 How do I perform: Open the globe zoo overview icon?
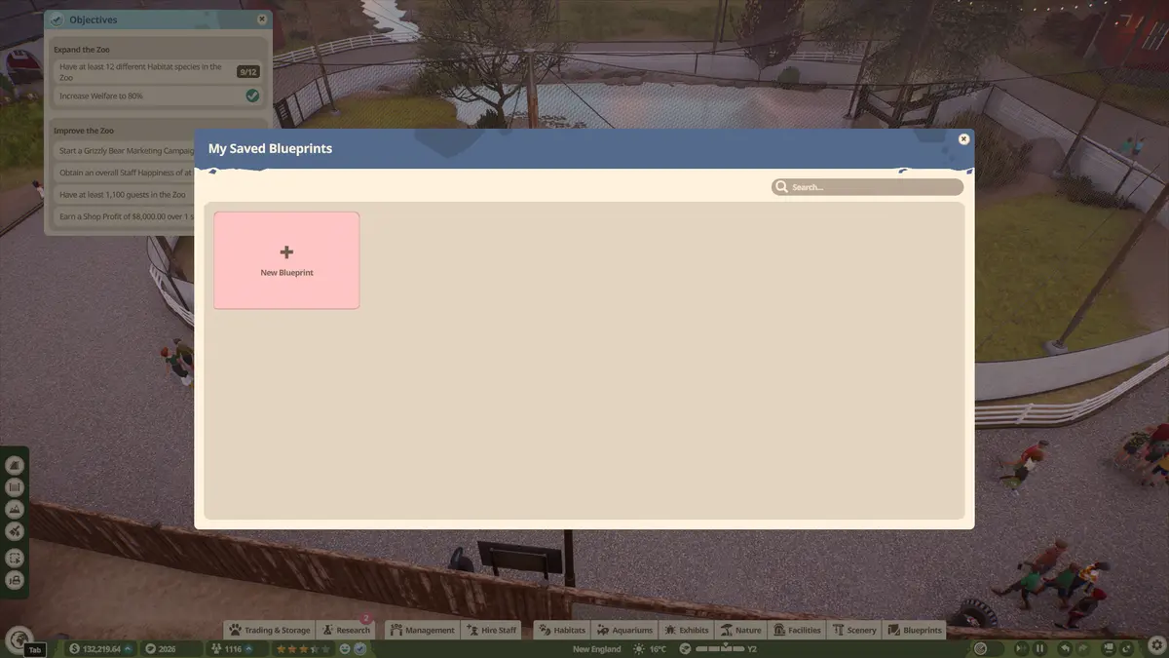coord(18,639)
